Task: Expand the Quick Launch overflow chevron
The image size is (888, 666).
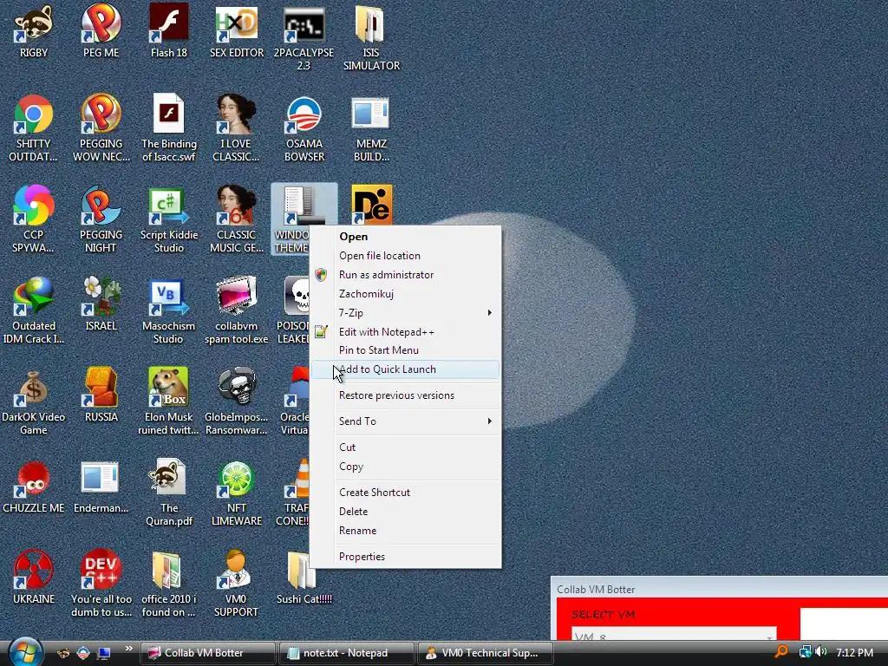Action: tap(128, 649)
